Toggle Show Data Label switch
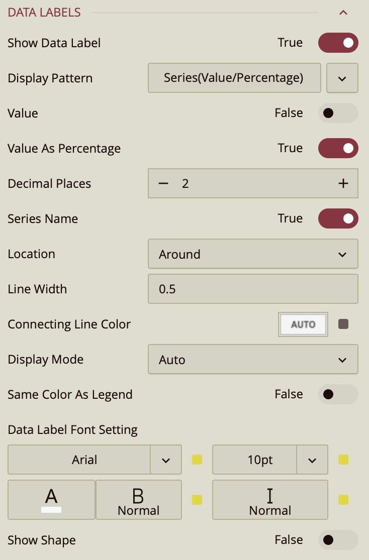Screen dimensions: 369x560 (x=338, y=43)
